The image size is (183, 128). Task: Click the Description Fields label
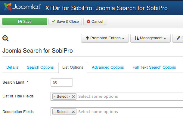pyautogui.click(x=18, y=112)
